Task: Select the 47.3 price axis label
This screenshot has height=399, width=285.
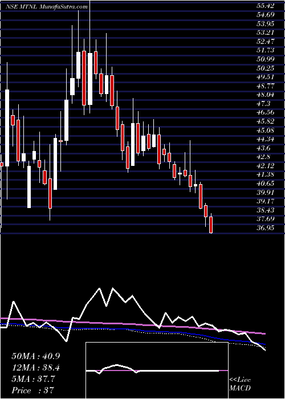Action: [263, 104]
